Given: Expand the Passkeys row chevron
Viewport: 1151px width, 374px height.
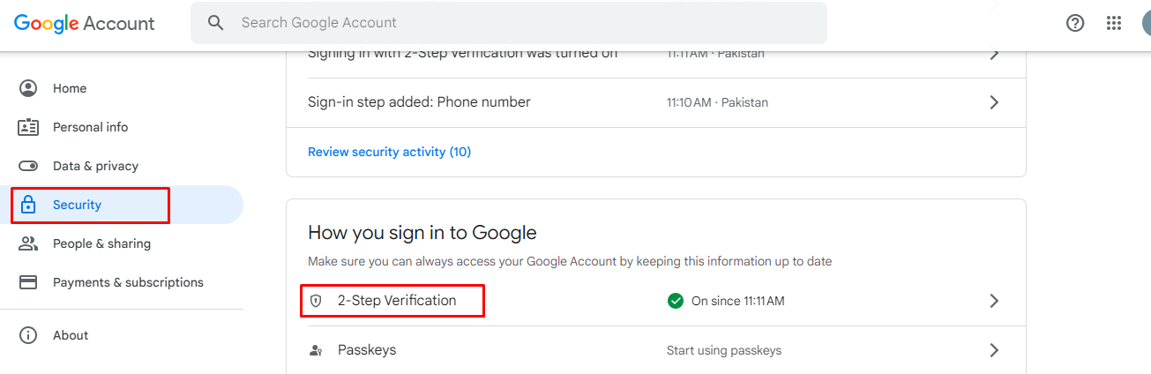Looking at the screenshot, I should (x=994, y=350).
